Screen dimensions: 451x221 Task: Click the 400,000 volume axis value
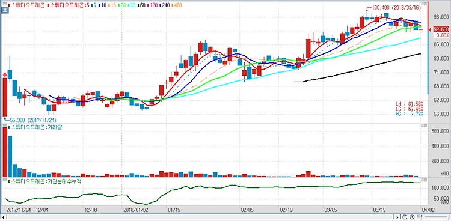pos(440,147)
